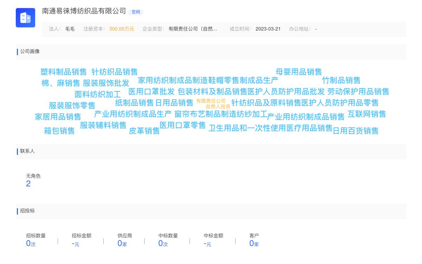Image resolution: width=422 pixels, height=264 pixels.
Task: Click truncated company type 有限责任公司（自然…
Action: coord(193,29)
